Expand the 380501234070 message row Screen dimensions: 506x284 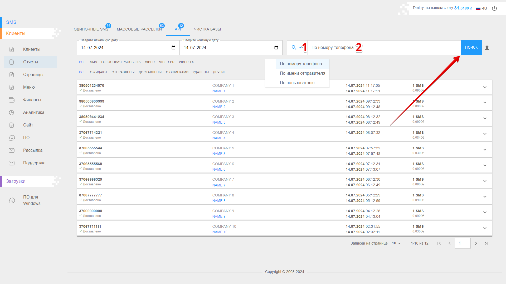point(485,87)
